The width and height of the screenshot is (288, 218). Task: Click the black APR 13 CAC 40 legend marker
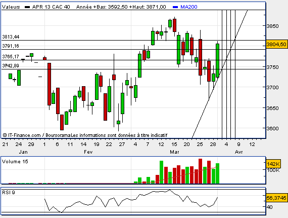tap(27, 7)
